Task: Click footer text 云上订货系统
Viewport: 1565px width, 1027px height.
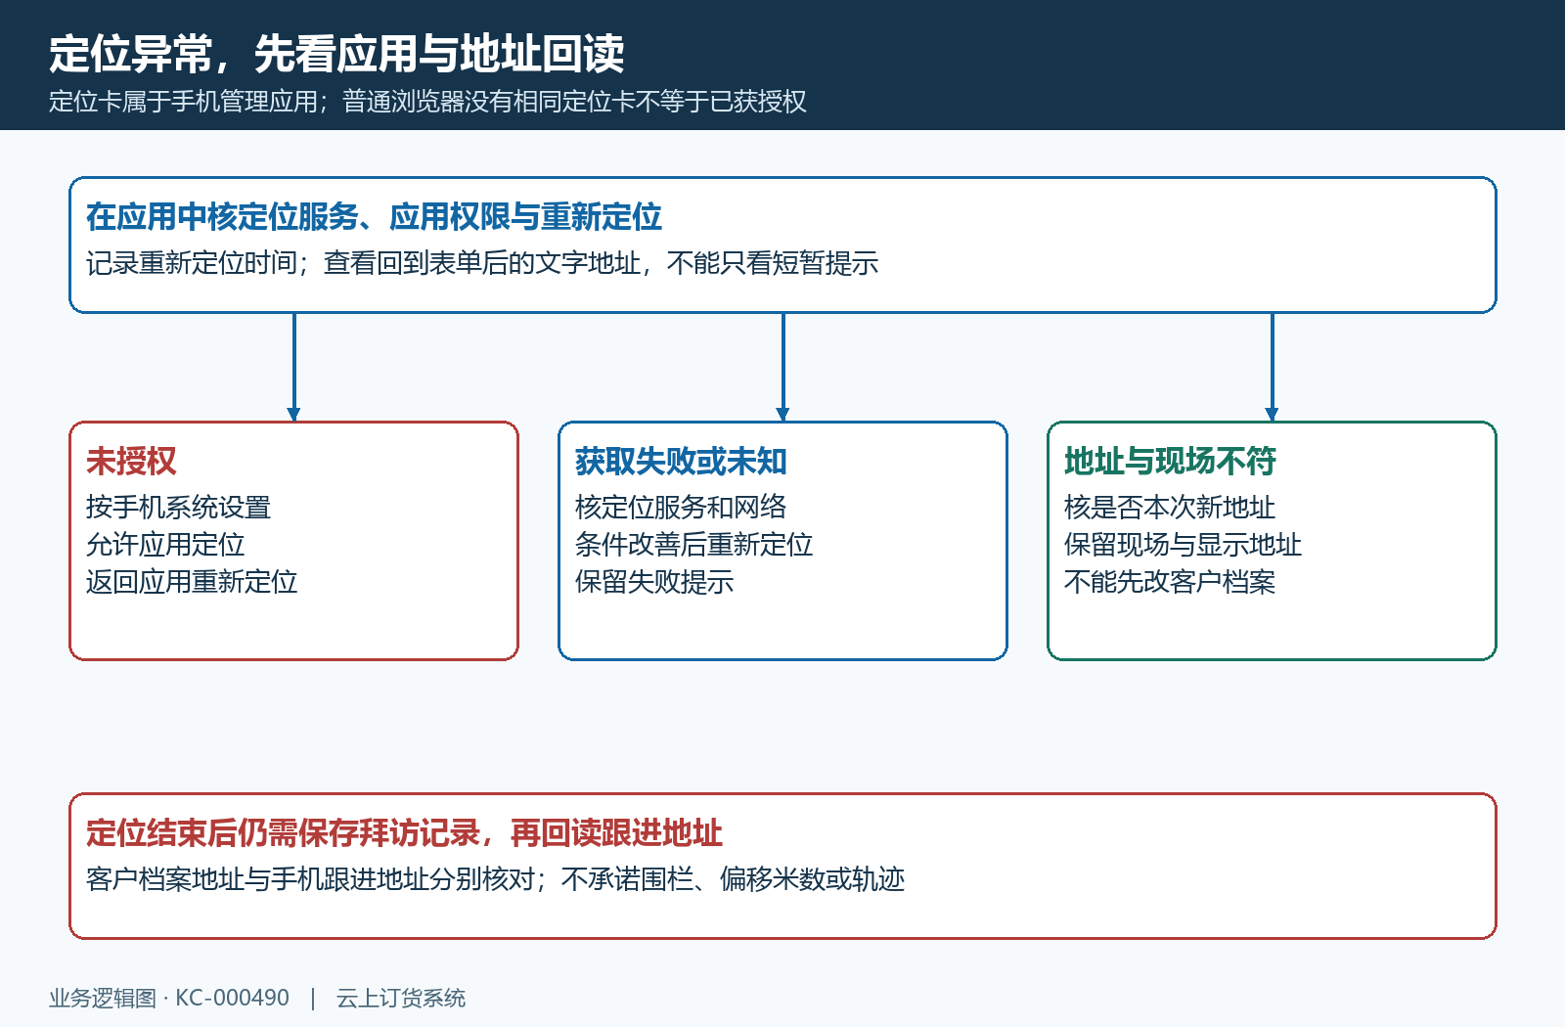Action: point(401,998)
